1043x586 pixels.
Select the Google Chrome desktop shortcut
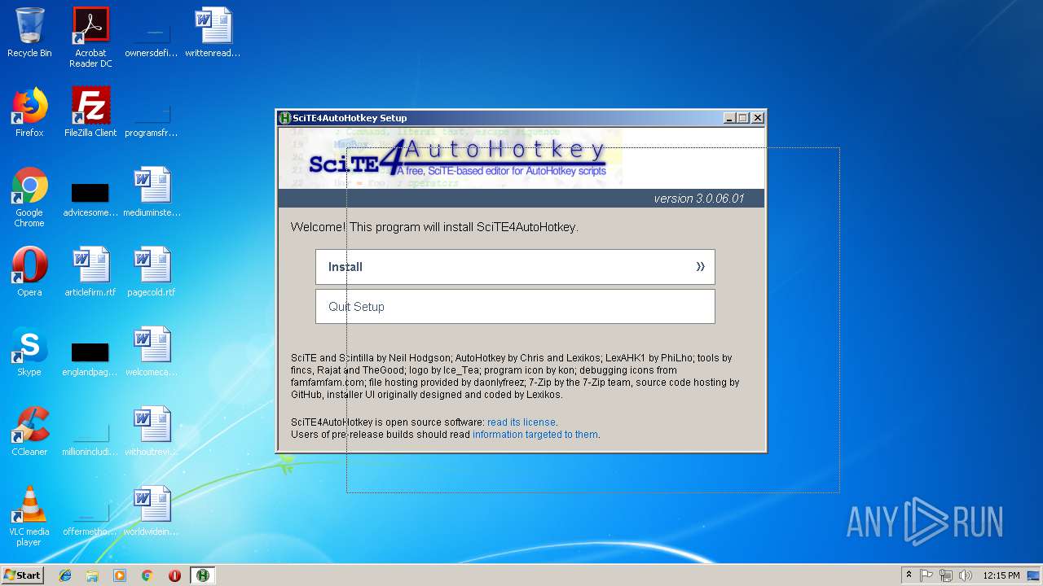coord(29,197)
